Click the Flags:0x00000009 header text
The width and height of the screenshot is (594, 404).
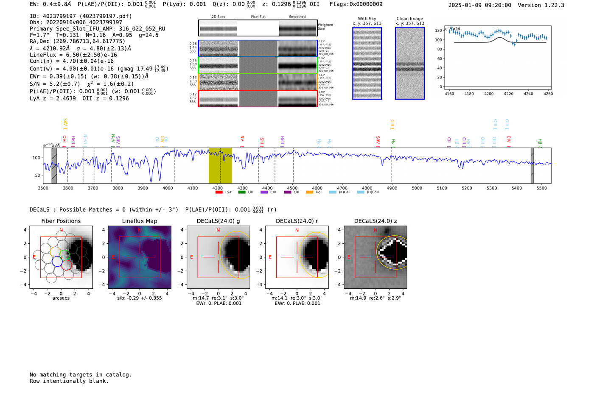click(356, 4)
